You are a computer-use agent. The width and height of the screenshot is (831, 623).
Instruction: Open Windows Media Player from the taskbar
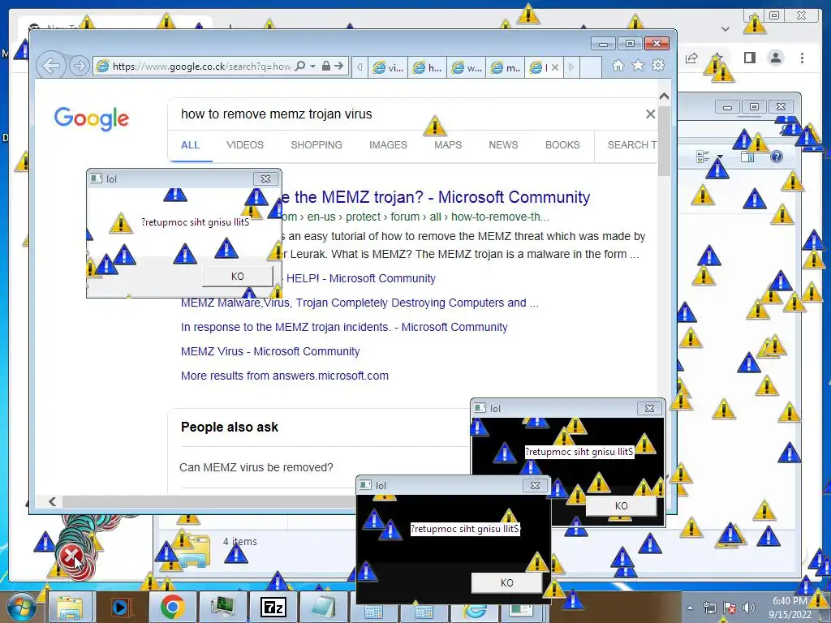tap(121, 608)
